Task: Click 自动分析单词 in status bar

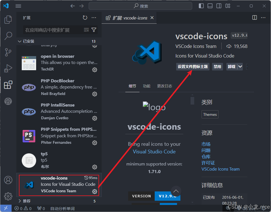Action: click(x=62, y=209)
